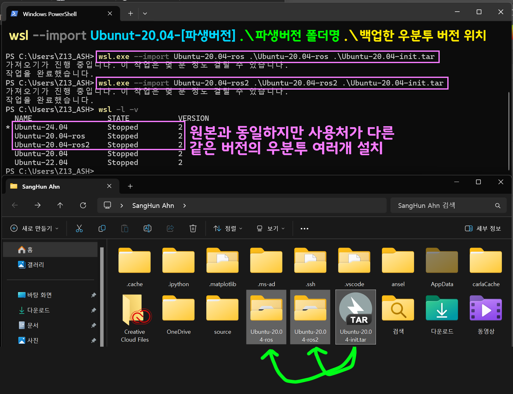Refresh the SangHun Ahn folder view
The height and width of the screenshot is (394, 513).
[83, 205]
